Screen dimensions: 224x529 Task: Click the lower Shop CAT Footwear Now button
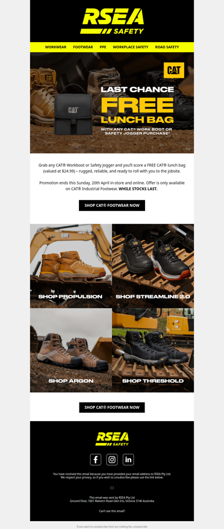(112, 407)
